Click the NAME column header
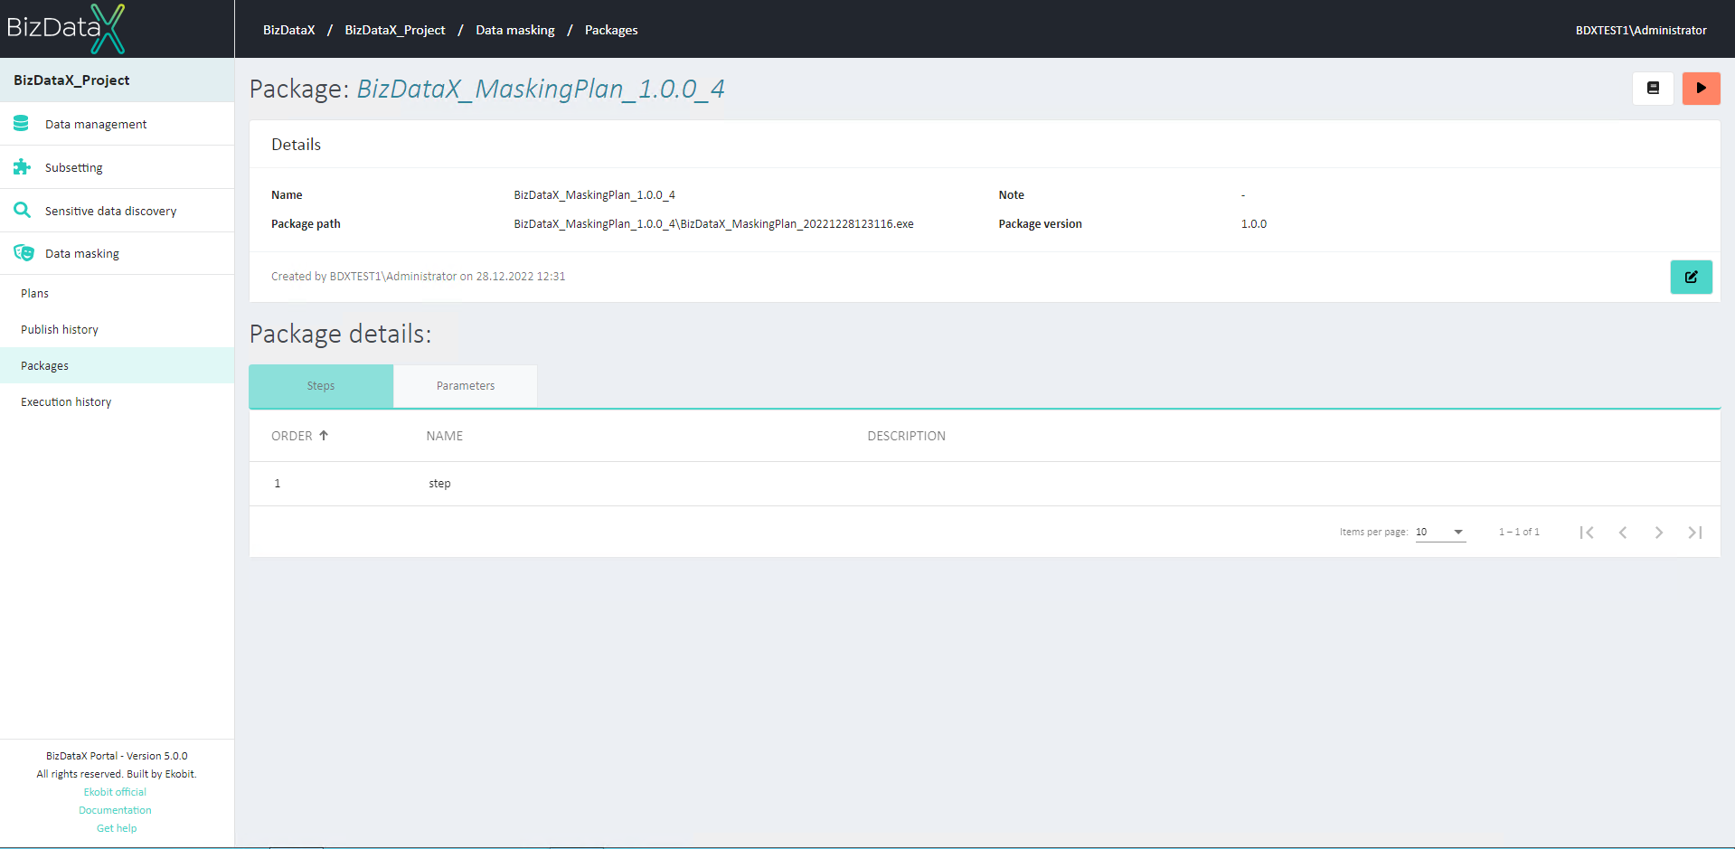This screenshot has height=849, width=1735. click(445, 436)
